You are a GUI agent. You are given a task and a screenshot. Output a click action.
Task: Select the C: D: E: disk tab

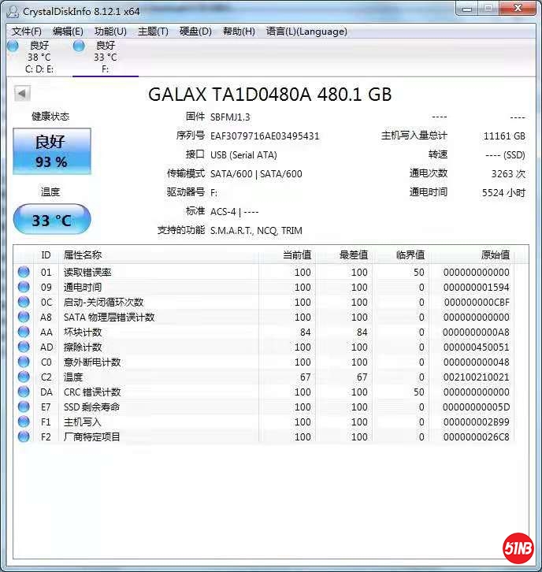pyautogui.click(x=39, y=58)
